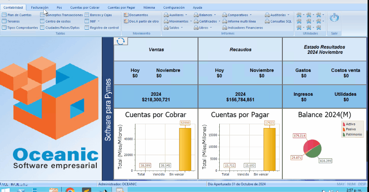This screenshot has width=369, height=192.
Task: Click the 17923 data label
Action: point(269,123)
